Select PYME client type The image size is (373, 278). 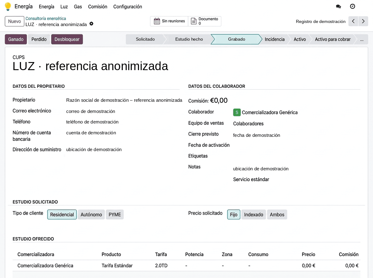pos(115,214)
